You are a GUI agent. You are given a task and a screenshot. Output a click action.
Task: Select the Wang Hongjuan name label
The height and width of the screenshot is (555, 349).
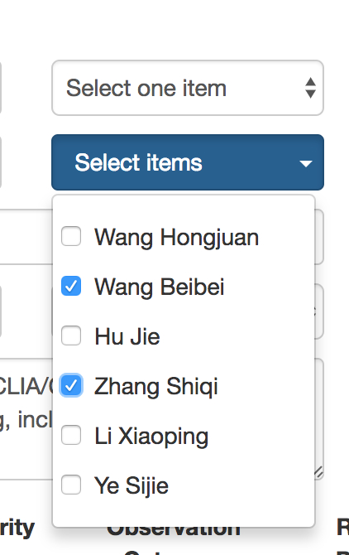click(x=176, y=237)
